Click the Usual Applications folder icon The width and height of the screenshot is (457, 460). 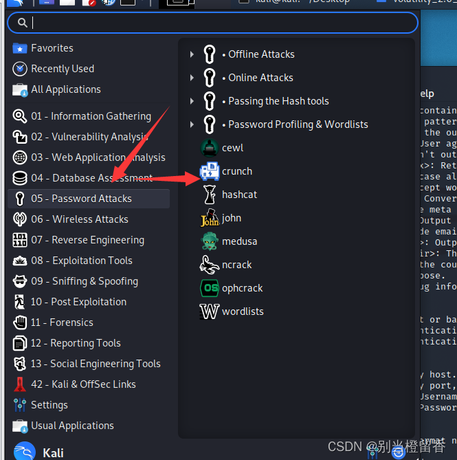20,426
